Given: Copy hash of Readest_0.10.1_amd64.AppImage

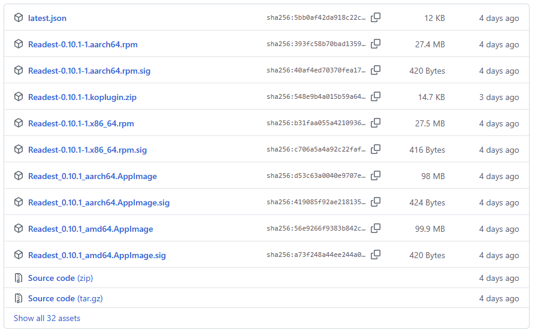Looking at the screenshot, I should click(x=376, y=229).
